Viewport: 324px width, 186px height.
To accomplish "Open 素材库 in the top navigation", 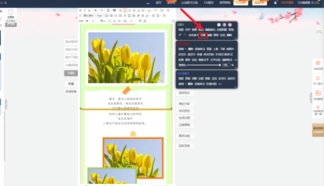I will (x=171, y=3).
